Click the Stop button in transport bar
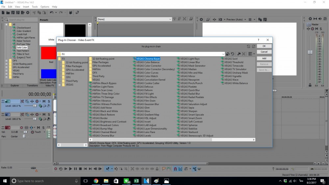 pos(80,169)
